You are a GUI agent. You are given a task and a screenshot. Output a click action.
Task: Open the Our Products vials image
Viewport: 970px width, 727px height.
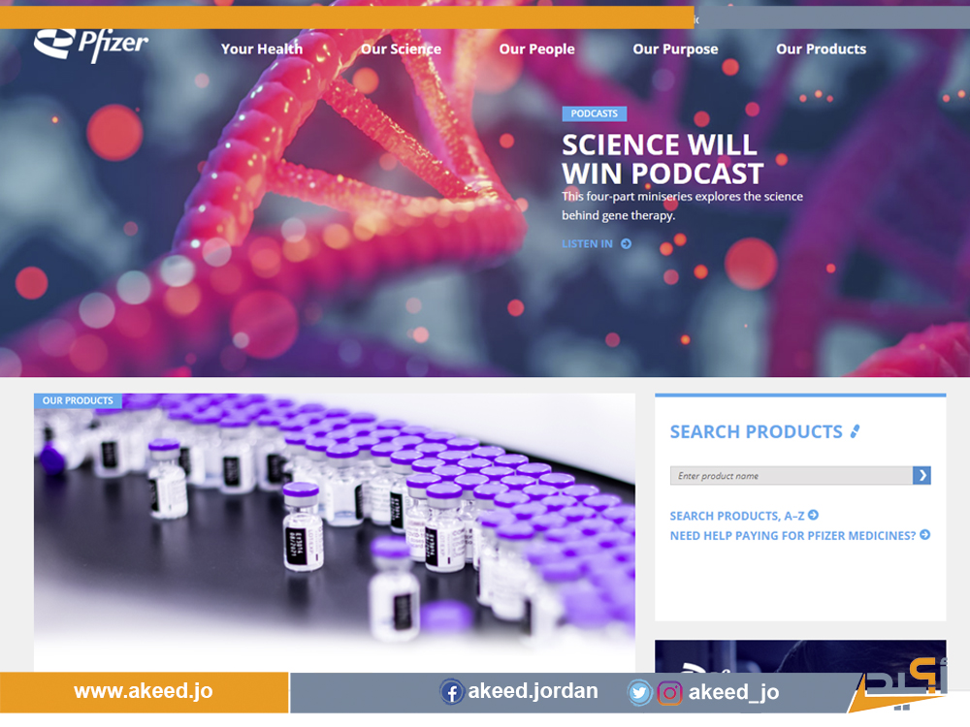[335, 532]
